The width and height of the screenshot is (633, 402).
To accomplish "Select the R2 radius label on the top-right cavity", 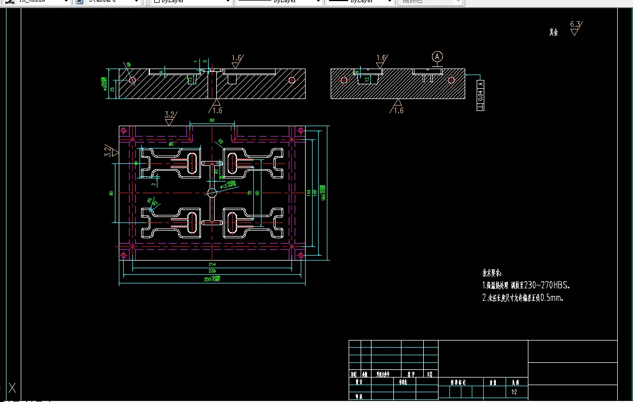I will click(x=221, y=142).
